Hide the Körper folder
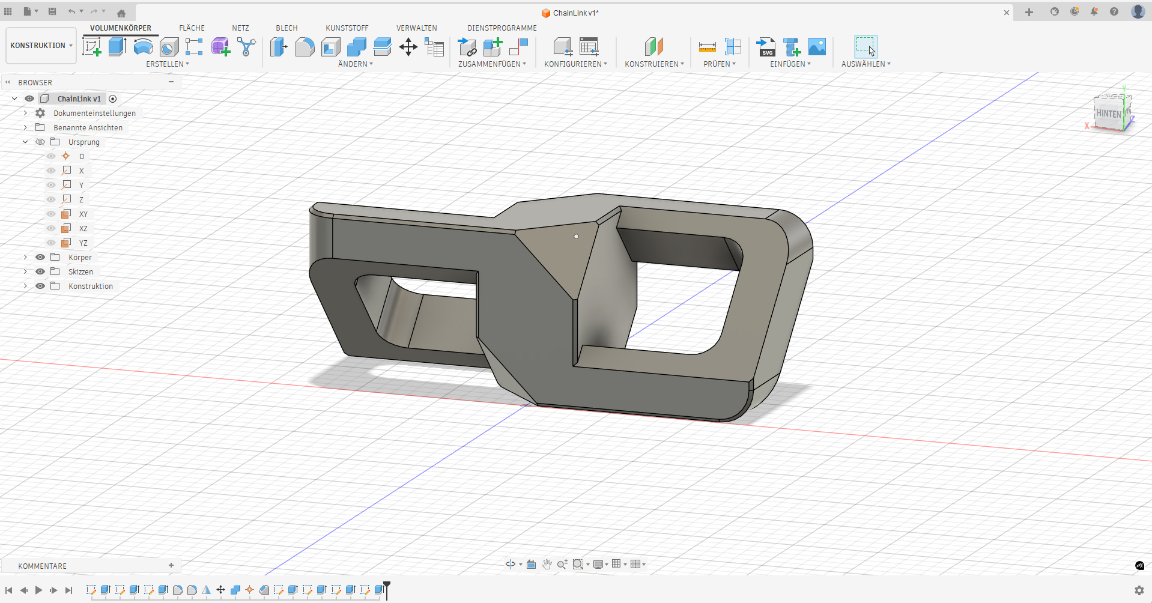Screen dimensions: 1152x603 [40, 257]
